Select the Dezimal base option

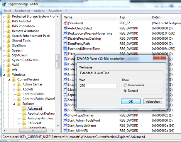(125, 91)
